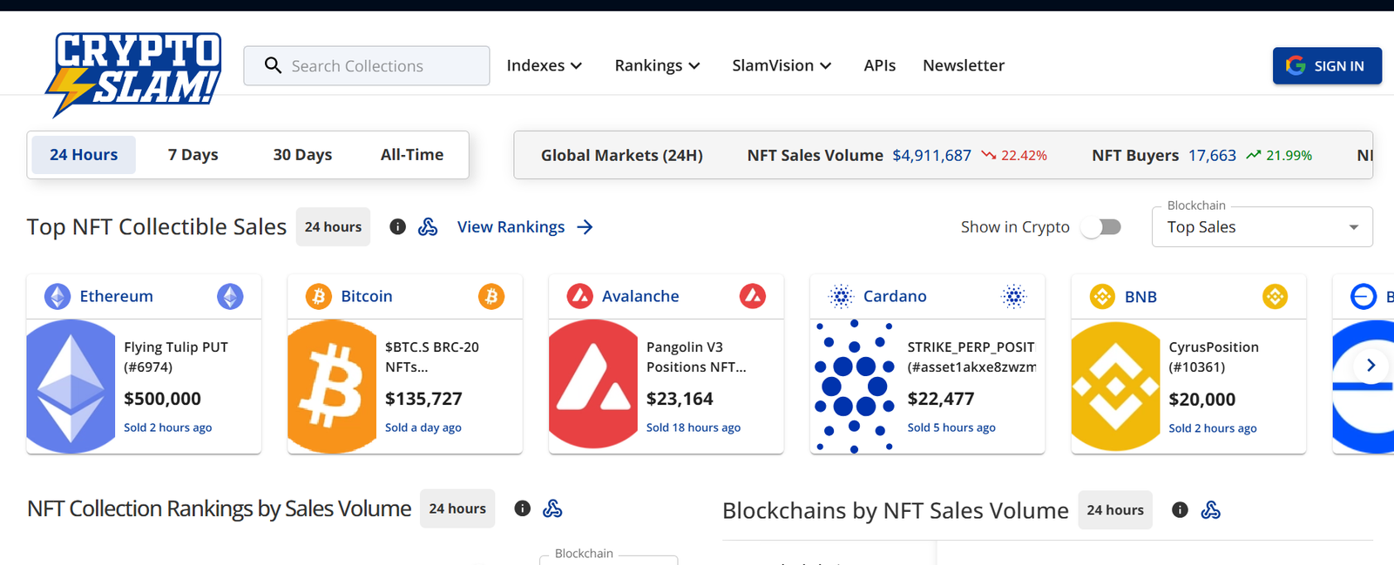This screenshot has width=1394, height=565.
Task: Click the Cardano icon in card header right
Action: [x=1013, y=297]
